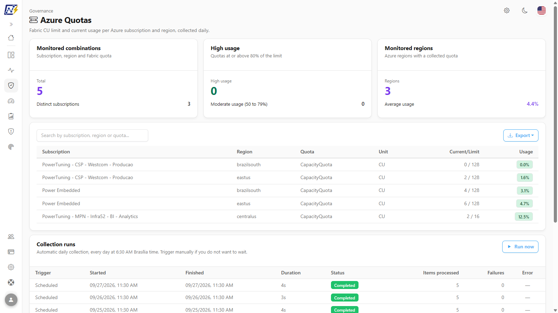Click Completed status for 09/26/2026 run
Screen dimensions: 558x313
[x=345, y=298]
